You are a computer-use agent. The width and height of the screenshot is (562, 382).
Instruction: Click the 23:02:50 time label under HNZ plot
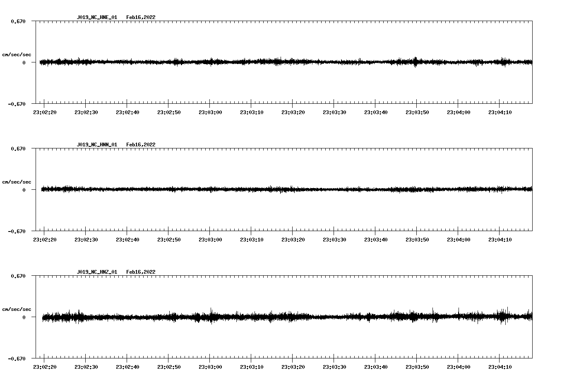169,367
